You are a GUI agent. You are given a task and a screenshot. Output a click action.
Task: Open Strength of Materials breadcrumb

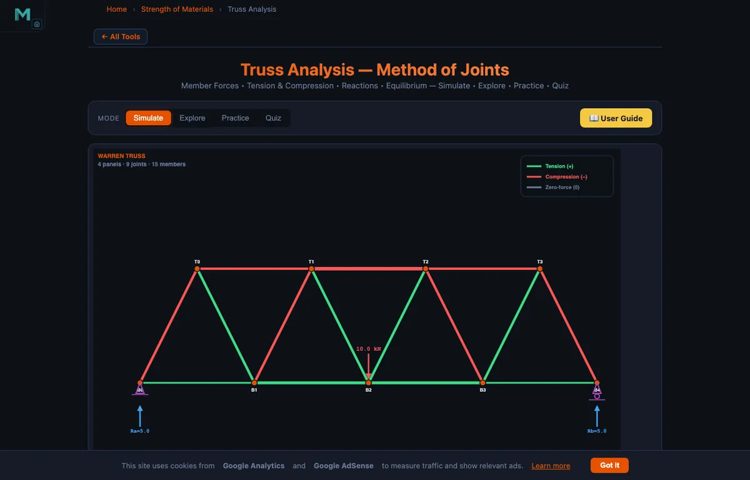pos(177,9)
